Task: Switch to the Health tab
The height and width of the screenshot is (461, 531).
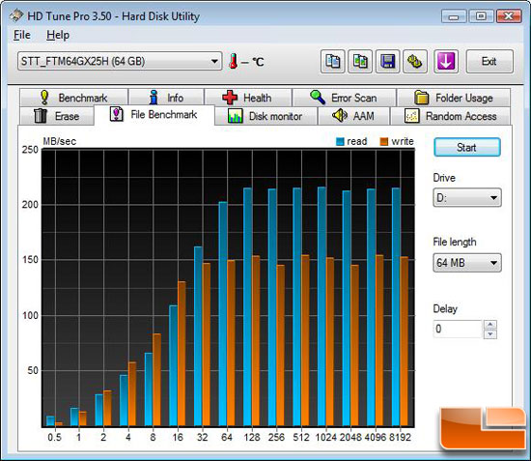Action: click(248, 98)
